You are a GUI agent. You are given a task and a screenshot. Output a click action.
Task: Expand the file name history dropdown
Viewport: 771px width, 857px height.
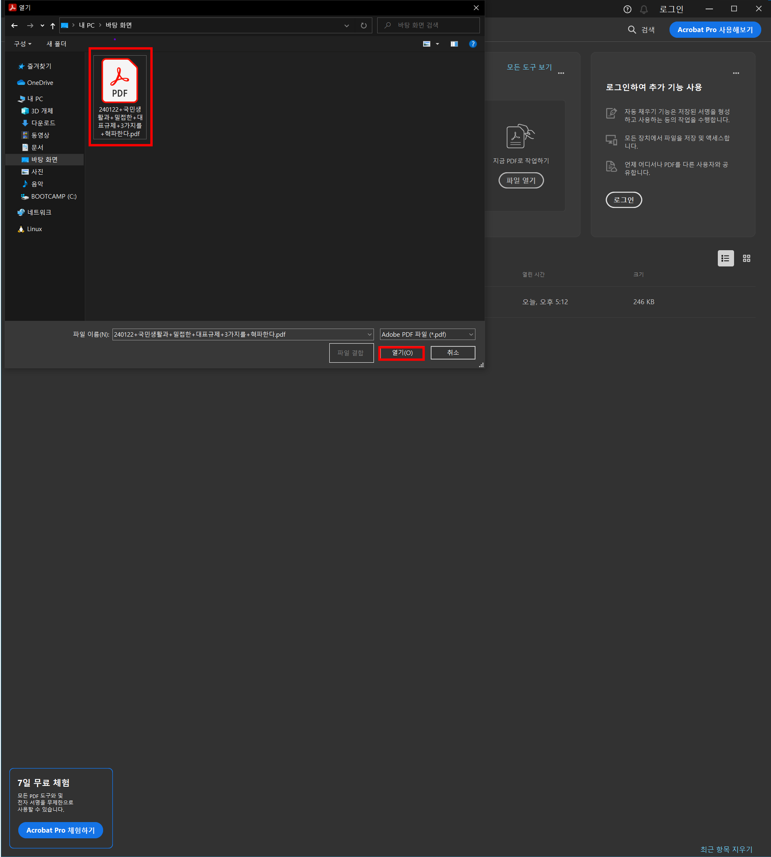pos(369,334)
